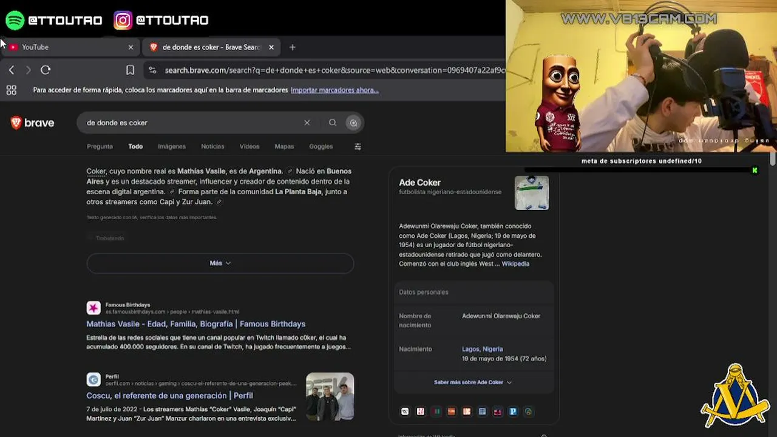Screen dimensions: 777x437
Task: Open the Mapas results tab
Action: click(x=284, y=146)
